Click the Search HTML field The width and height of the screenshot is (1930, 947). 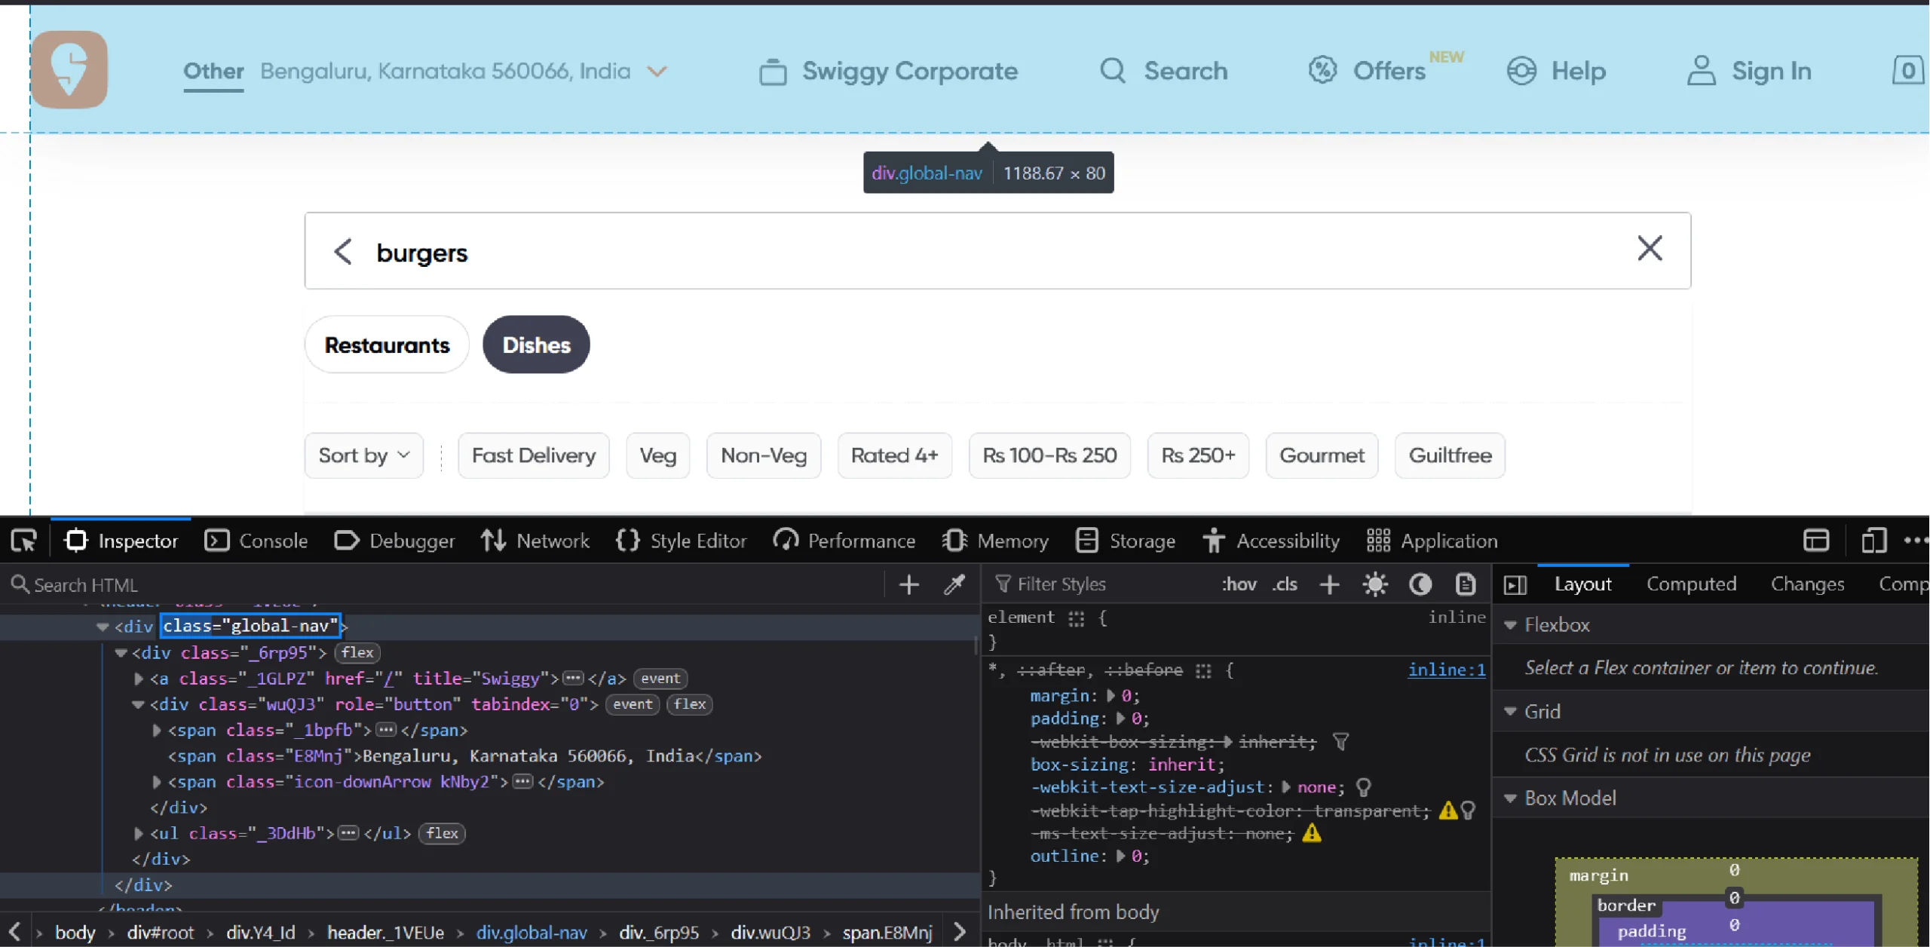point(445,584)
